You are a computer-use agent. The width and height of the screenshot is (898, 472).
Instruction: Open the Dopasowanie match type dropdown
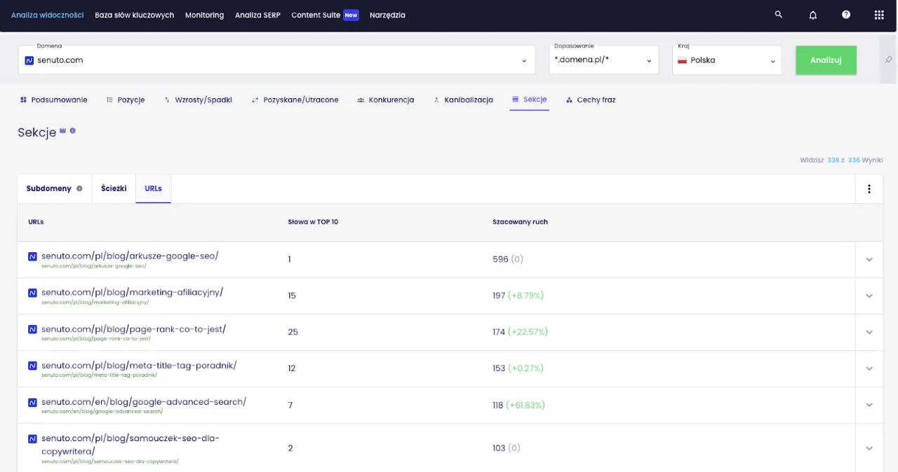[603, 60]
